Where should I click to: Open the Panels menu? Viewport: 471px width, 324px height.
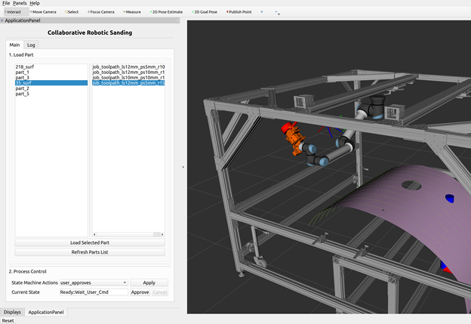click(20, 3)
